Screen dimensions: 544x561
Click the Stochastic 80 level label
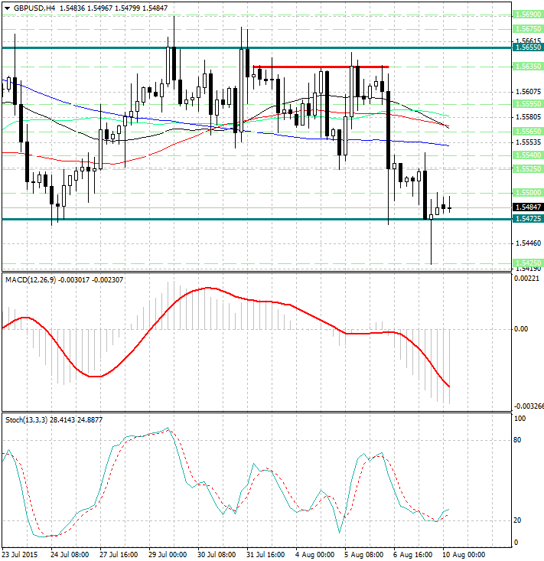(518, 440)
